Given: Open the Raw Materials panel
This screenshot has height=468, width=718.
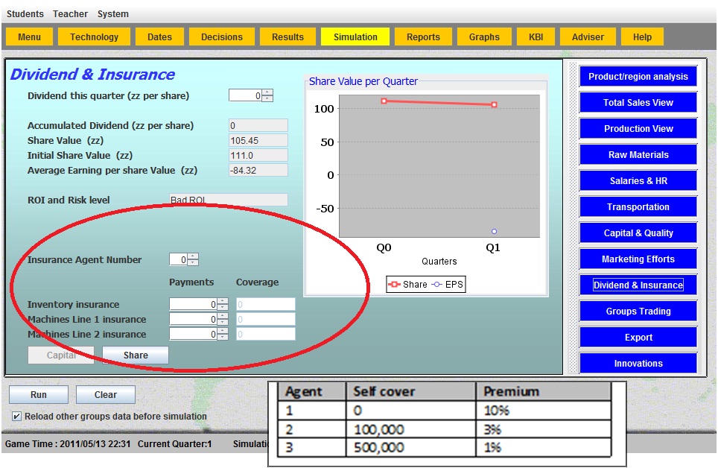Looking at the screenshot, I should 638,155.
